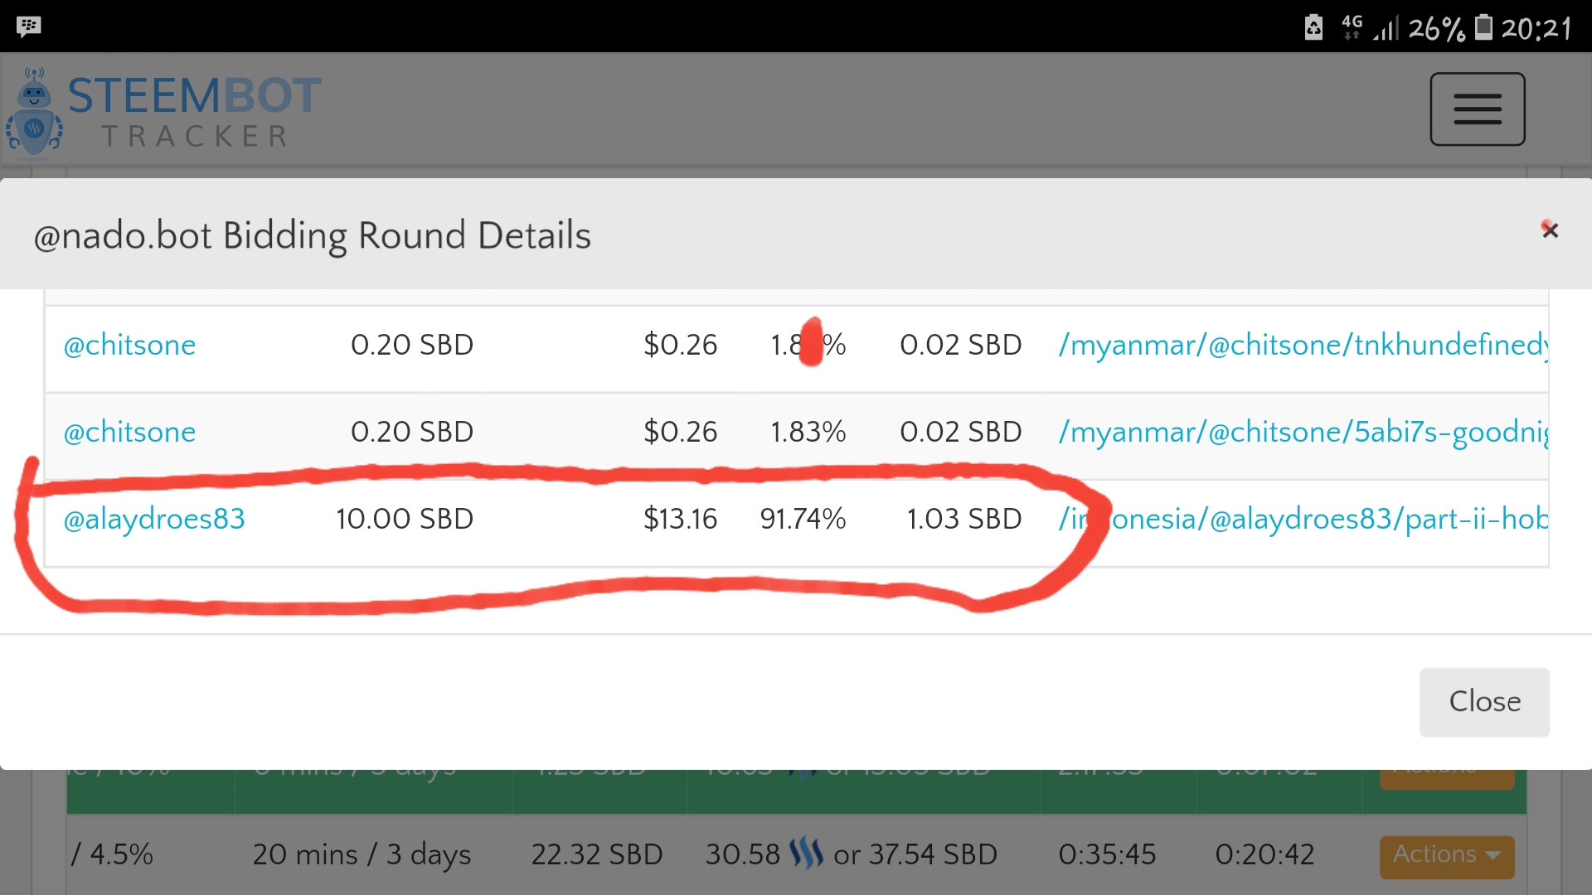Tap the BBM notification icon in status bar
Screen dimensions: 1592x895
click(x=28, y=27)
